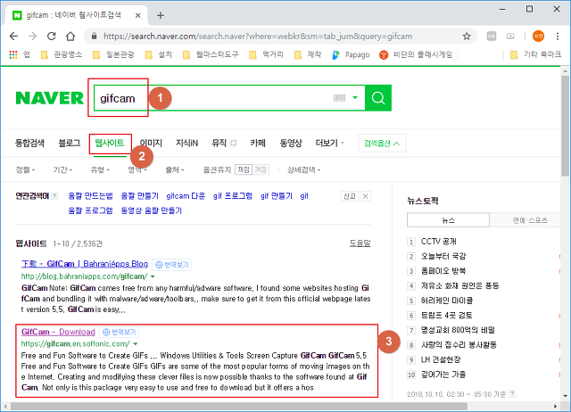Open the orange profile avatar
The width and height of the screenshot is (571, 412).
538,36
